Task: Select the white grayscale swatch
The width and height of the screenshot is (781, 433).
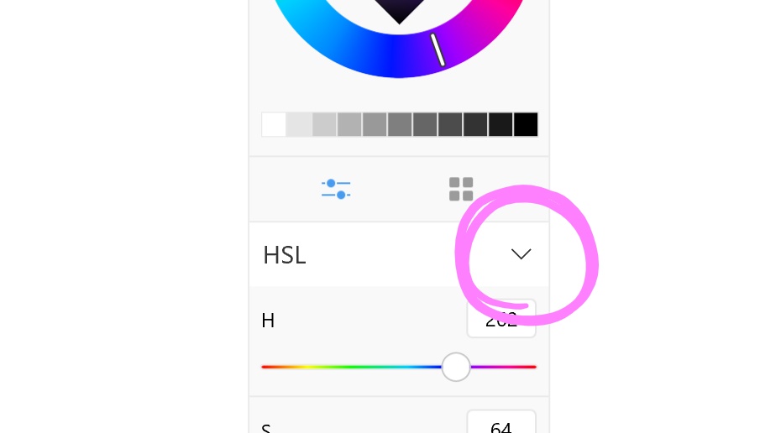Action: tap(274, 124)
